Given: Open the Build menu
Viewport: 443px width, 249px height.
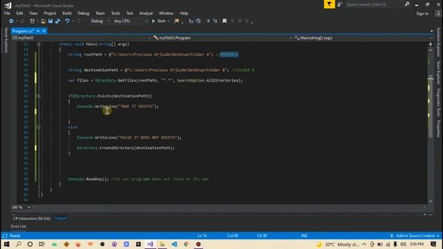Looking at the screenshot, I should click(66, 13).
